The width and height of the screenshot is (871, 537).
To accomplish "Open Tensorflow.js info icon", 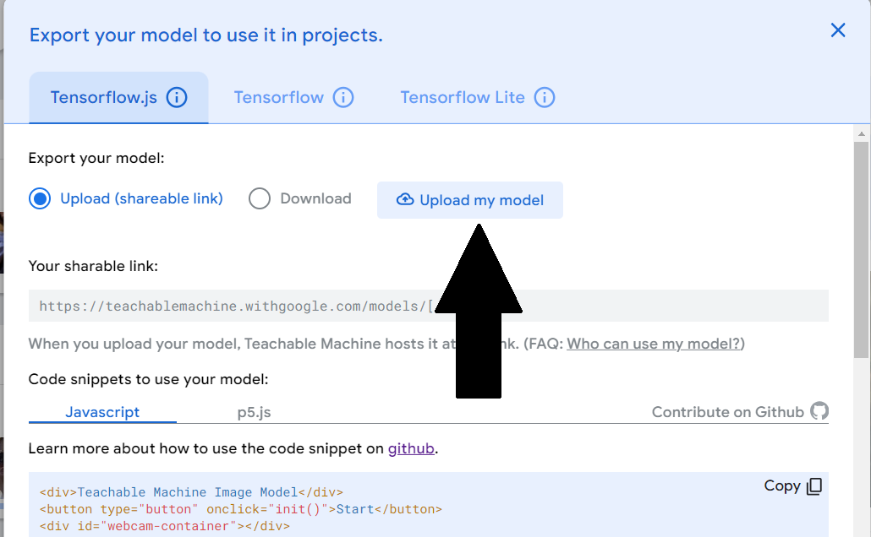I will [x=177, y=98].
